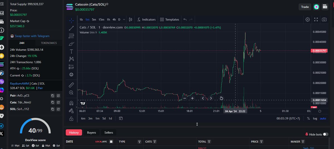Image resolution: width=334 pixels, height=149 pixels.
Task: Toggle stay-in-drawing-mode pencil lock
Action: tap(71, 111)
